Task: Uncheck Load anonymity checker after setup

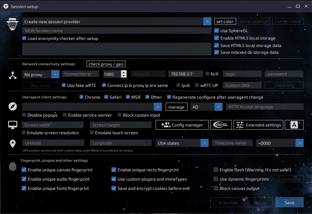Action: coord(24,38)
